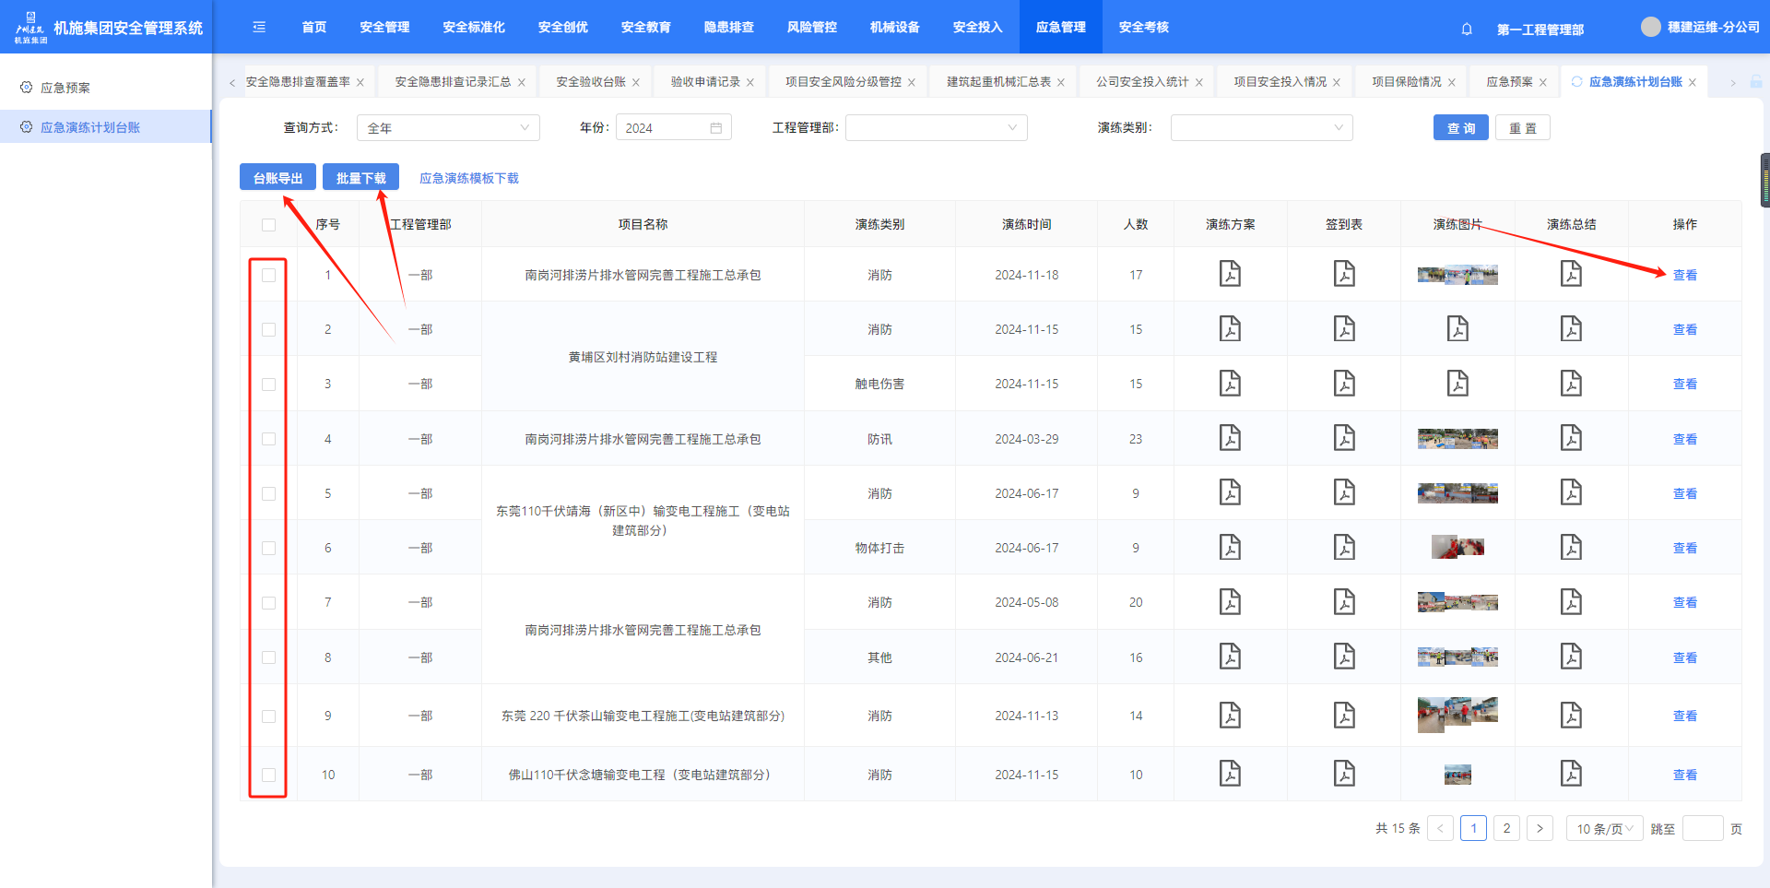Screen dimensions: 1770x888
Task: Open the 风险管控 top menu
Action: [x=811, y=28]
